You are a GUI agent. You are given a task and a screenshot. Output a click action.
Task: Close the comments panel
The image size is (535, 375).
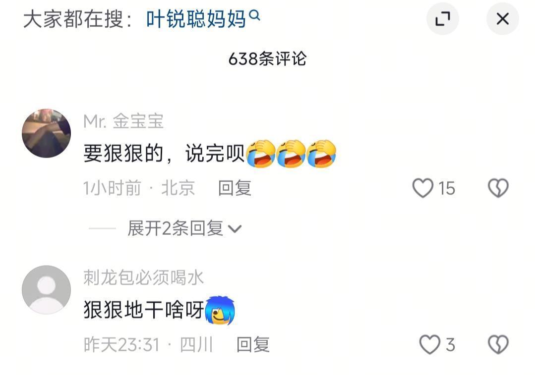pos(503,18)
